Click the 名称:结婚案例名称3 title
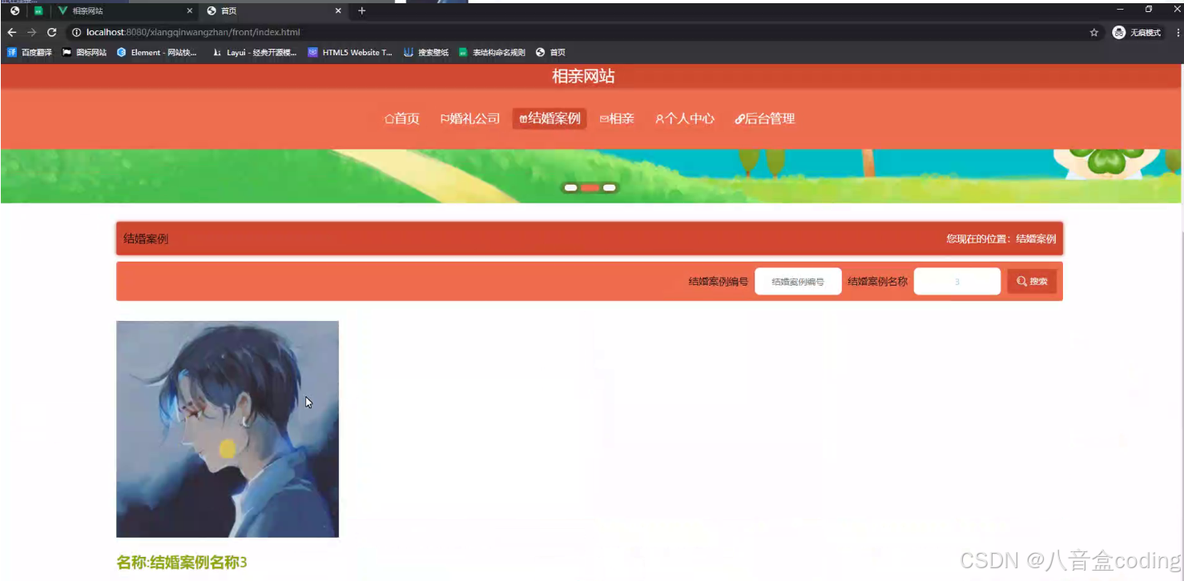Screen dimensions: 1184x581 tap(182, 563)
